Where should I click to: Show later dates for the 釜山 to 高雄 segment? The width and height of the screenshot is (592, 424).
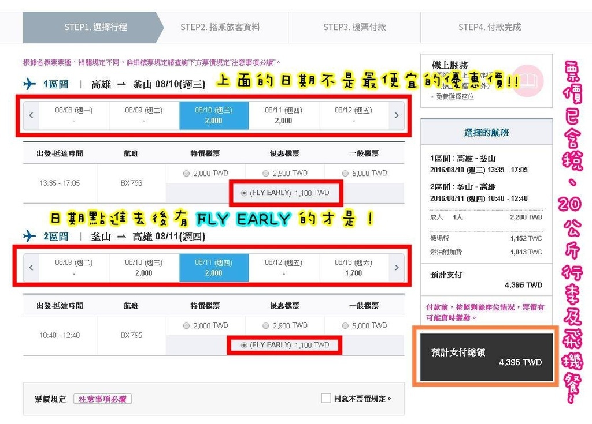(397, 268)
